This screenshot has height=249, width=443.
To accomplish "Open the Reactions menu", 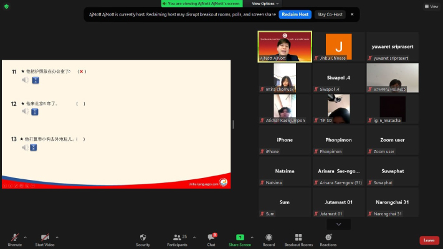I will tap(328, 237).
